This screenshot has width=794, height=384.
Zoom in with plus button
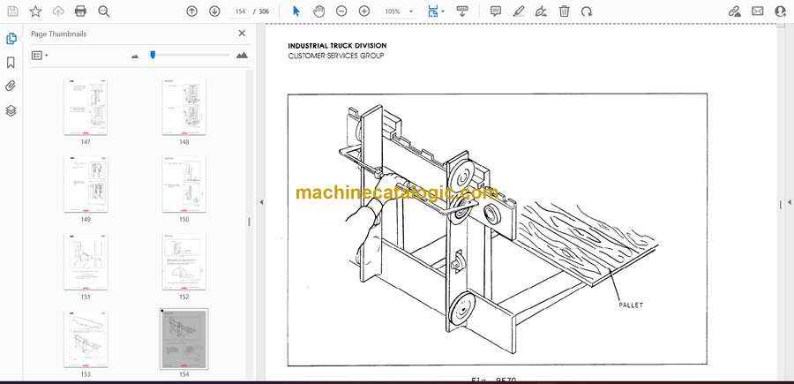pyautogui.click(x=363, y=11)
